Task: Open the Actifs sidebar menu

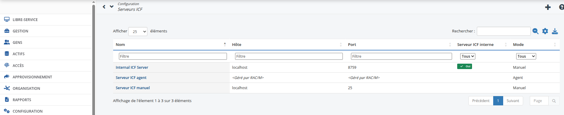Action: (45, 54)
